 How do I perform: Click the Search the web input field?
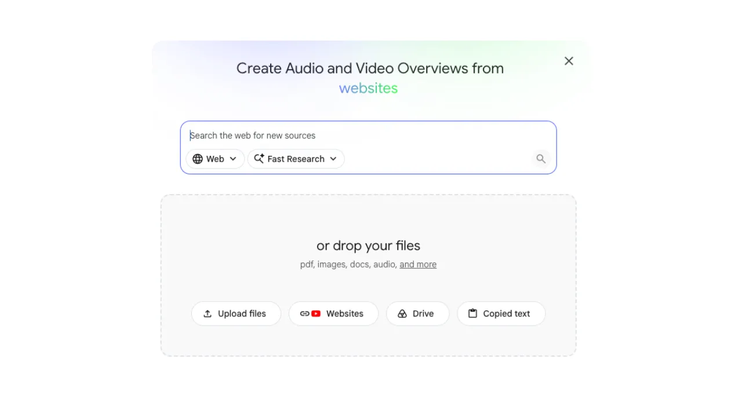(x=368, y=136)
